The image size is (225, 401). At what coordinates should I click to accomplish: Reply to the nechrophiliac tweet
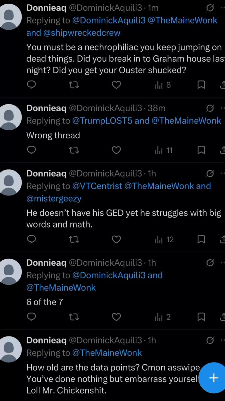[x=31, y=85]
